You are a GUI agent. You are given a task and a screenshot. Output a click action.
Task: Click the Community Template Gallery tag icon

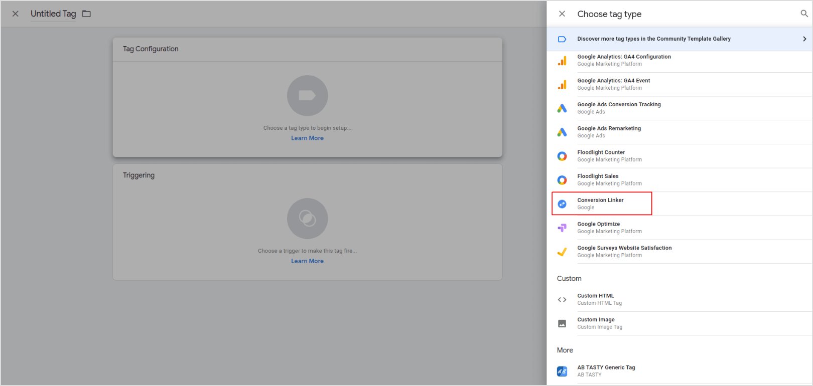coord(562,39)
